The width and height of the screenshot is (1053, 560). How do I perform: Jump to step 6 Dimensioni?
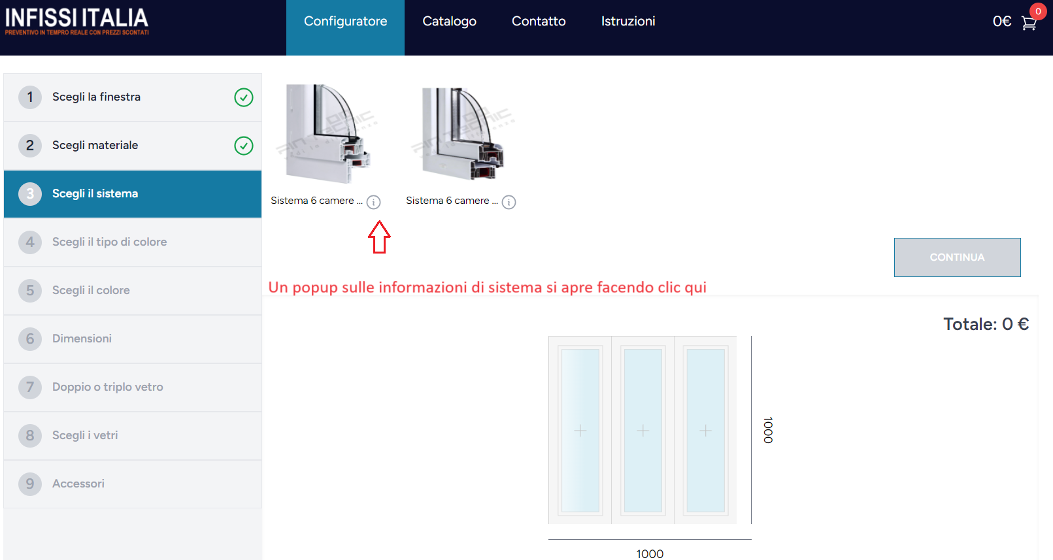click(x=82, y=338)
